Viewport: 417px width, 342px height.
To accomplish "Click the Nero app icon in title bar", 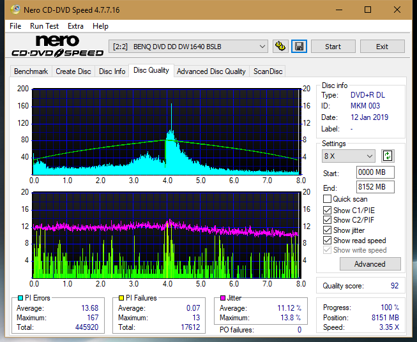I will 15,10.
